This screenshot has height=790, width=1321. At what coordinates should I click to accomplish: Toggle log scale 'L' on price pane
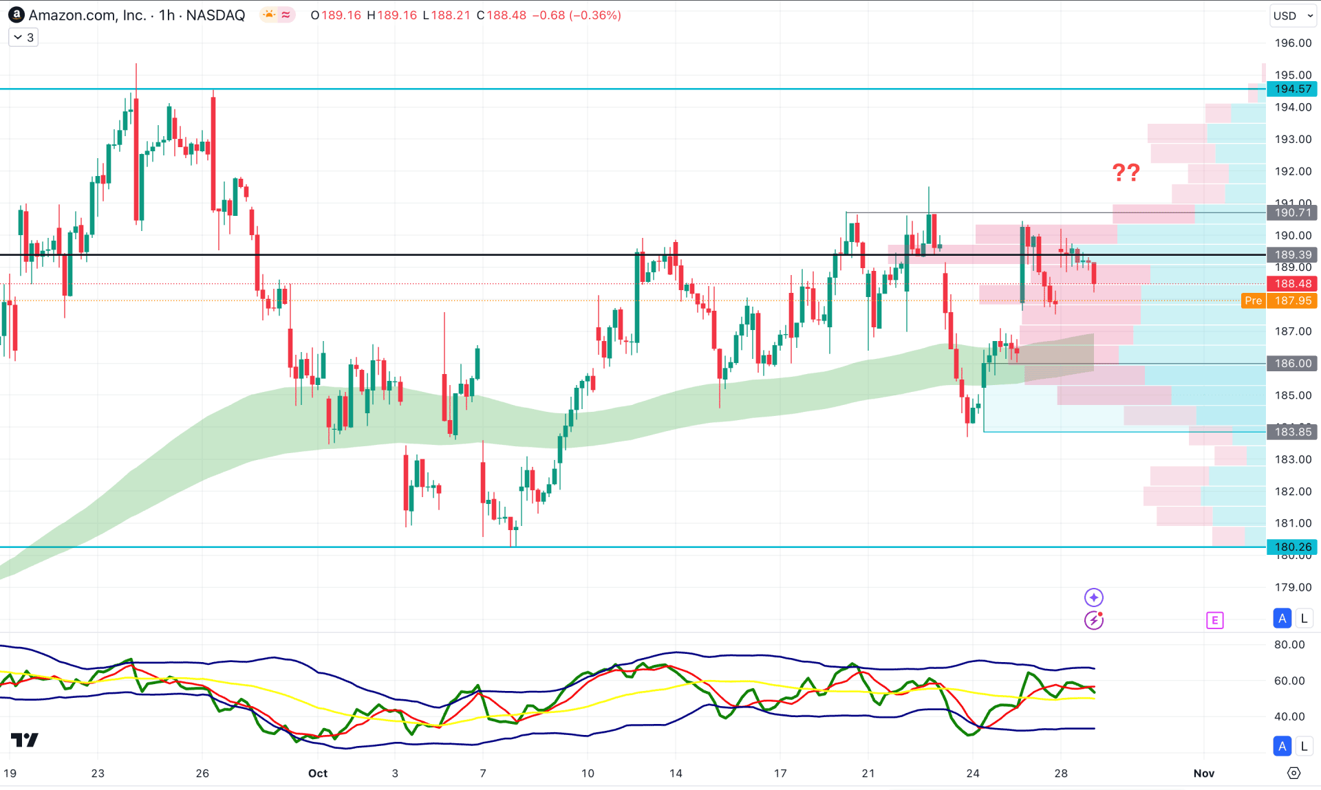(1304, 618)
